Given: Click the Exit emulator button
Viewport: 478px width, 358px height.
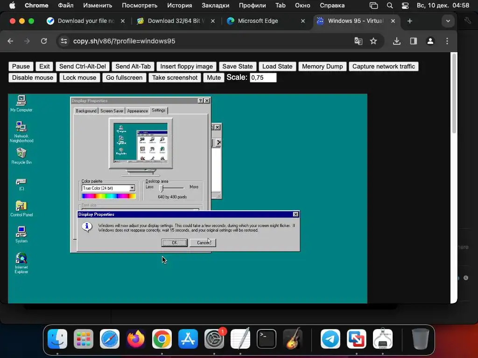Looking at the screenshot, I should [44, 66].
